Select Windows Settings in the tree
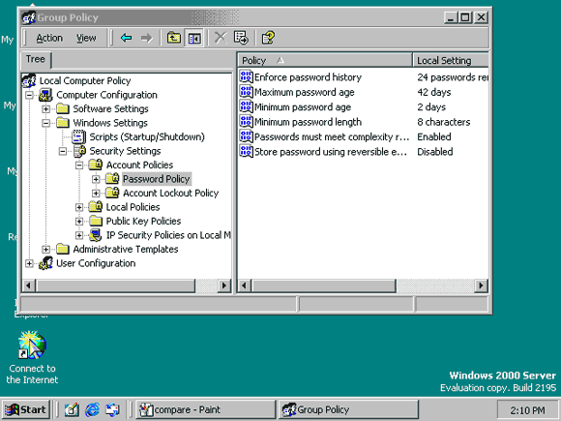 [110, 123]
